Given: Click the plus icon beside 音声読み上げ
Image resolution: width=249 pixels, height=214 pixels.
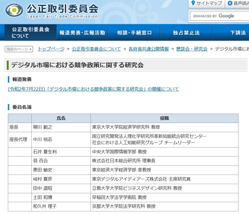Looking at the screenshot, I should pyautogui.click(x=230, y=3).
